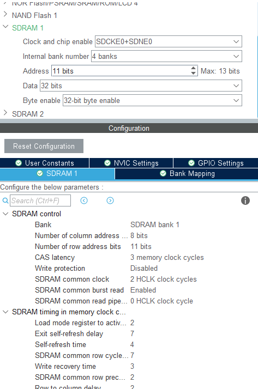Collapse the SDRAM 1 tree node
This screenshot has width=258, height=389.
pos(5,27)
